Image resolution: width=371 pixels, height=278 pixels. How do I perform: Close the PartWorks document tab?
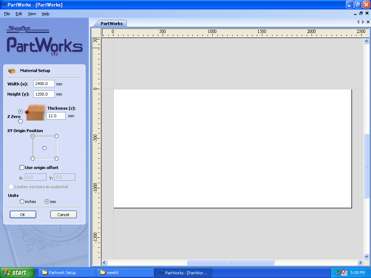tap(368, 22)
